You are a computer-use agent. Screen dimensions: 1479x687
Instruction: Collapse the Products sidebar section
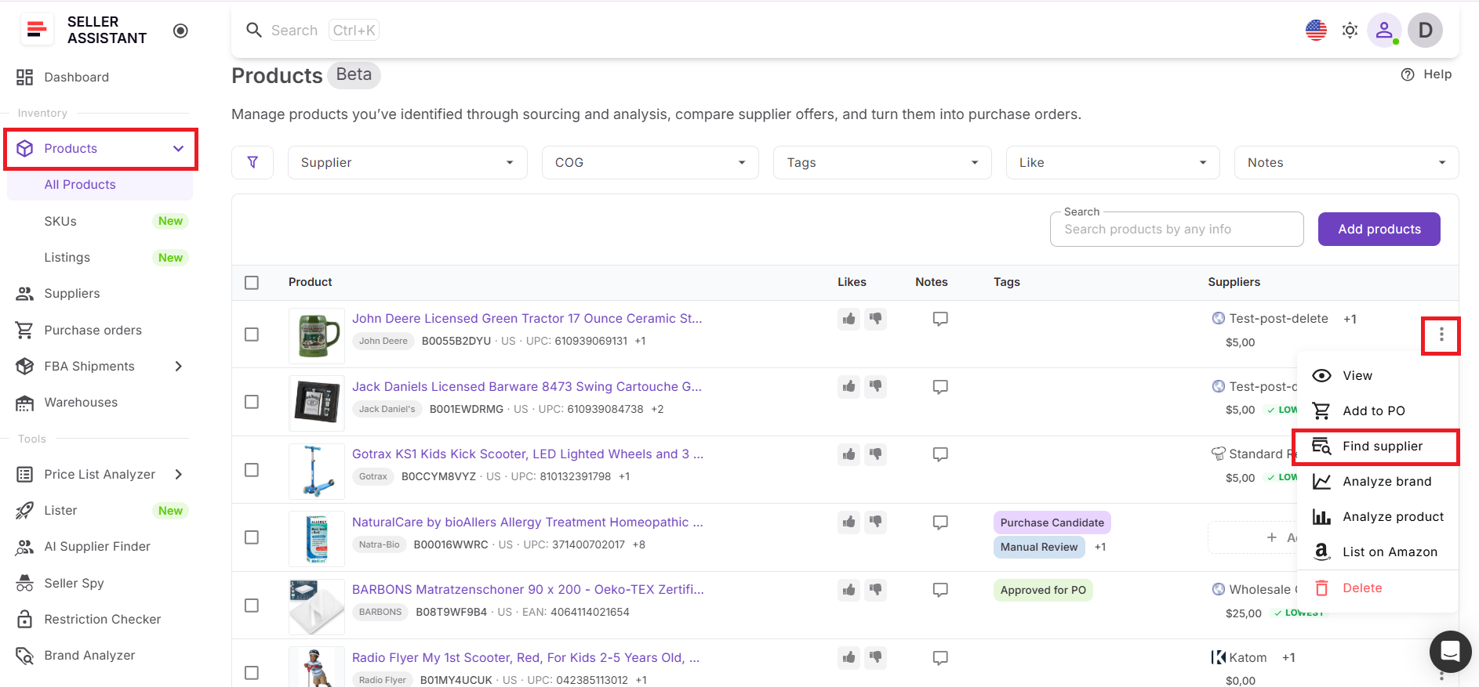pyautogui.click(x=178, y=149)
